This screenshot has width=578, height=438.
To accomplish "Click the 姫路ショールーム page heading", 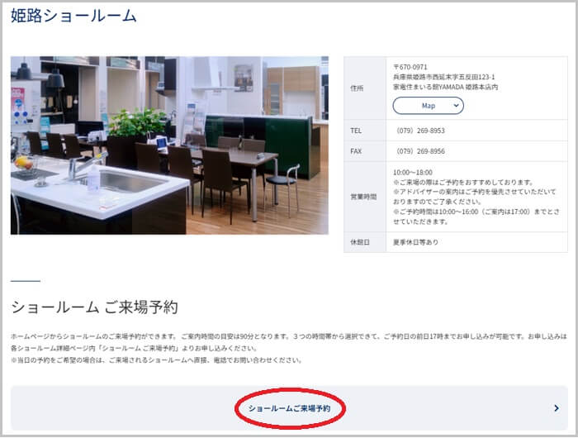I will [74, 16].
